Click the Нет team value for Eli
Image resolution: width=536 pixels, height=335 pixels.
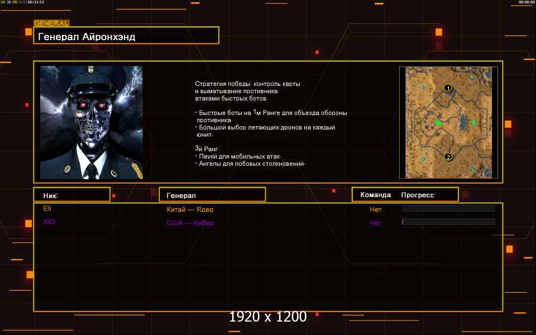375,209
